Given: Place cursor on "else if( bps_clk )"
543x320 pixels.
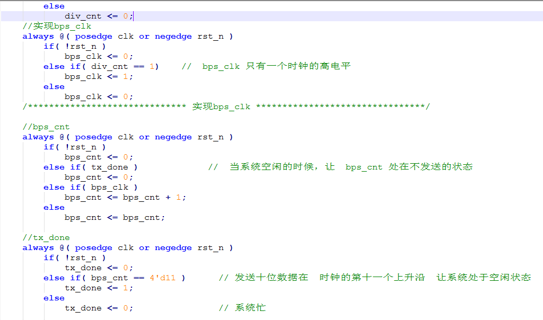Looking at the screenshot, I should click(x=90, y=188).
